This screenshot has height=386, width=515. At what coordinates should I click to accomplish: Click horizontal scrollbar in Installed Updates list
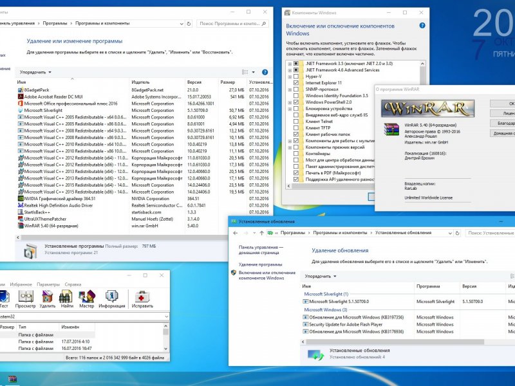click(395, 342)
